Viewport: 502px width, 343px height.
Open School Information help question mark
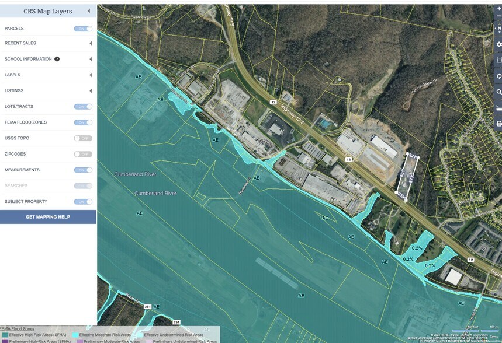point(57,59)
